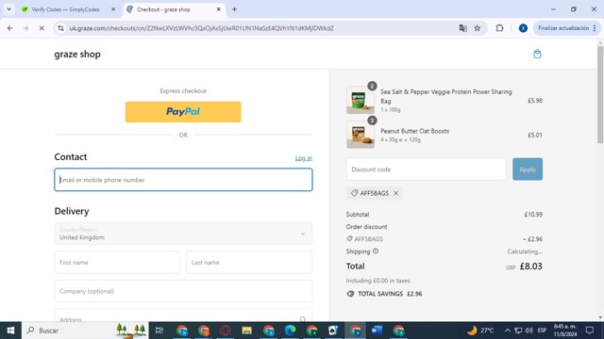
Task: Click the taskbar Buscar search box
Action: 85,331
